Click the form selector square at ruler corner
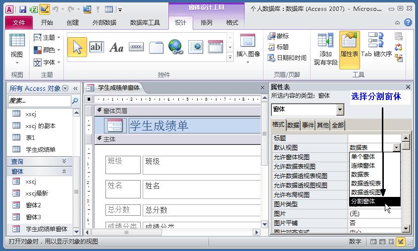 pos(89,99)
